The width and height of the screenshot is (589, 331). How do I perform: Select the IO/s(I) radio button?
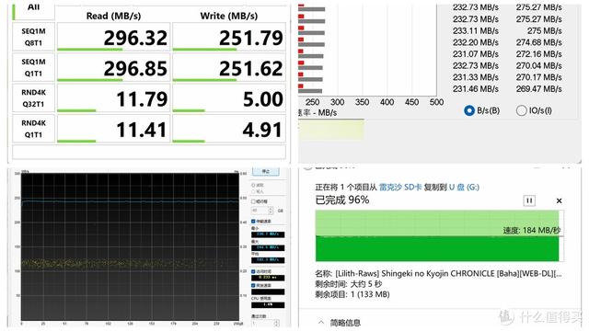coord(522,110)
